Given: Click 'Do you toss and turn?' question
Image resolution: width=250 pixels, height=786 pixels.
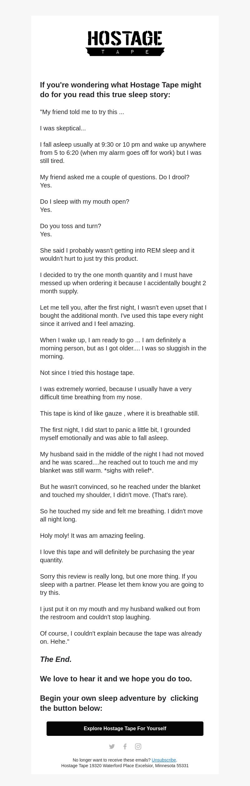Looking at the screenshot, I should (71, 226).
